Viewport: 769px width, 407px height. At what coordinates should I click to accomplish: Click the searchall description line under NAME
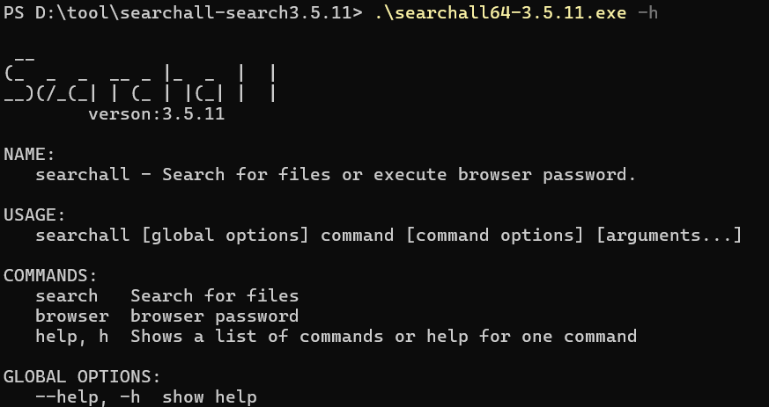click(x=336, y=175)
